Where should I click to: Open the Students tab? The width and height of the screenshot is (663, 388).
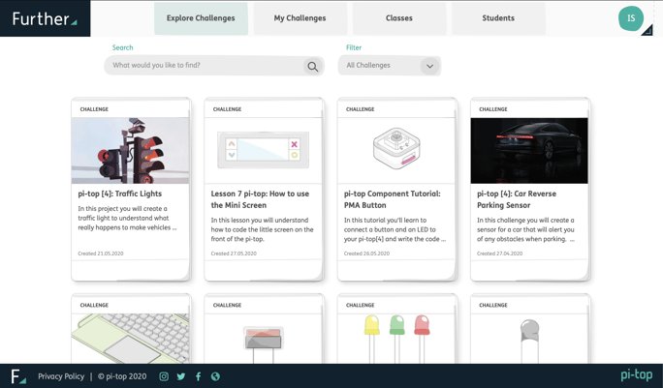[x=498, y=18]
